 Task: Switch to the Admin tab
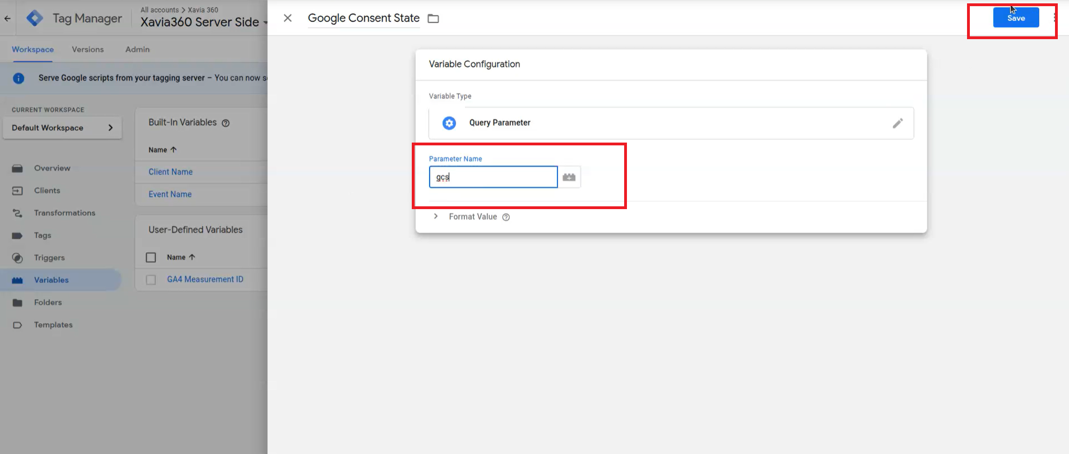138,49
